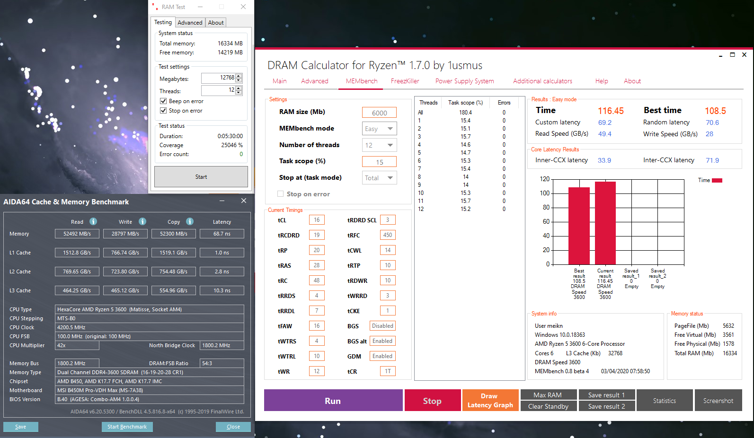Click the RAM Test title bar app icon
This screenshot has width=754, height=438.
tap(154, 7)
